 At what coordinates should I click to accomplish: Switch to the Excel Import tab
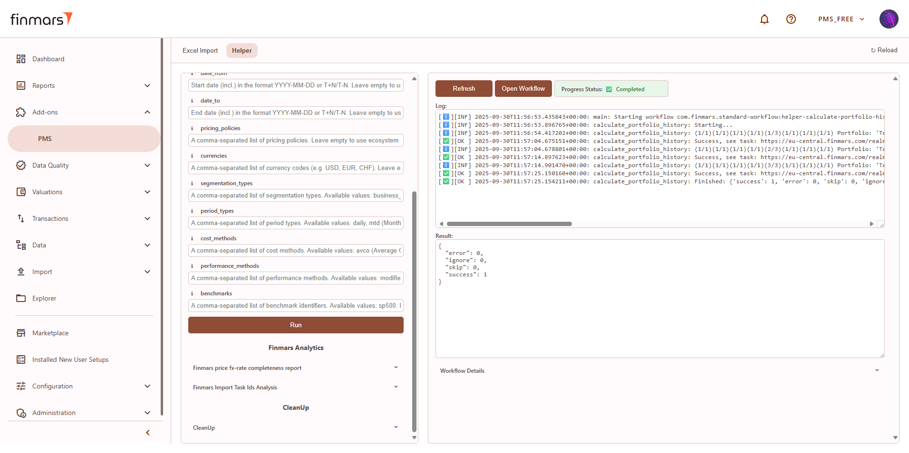click(x=200, y=50)
